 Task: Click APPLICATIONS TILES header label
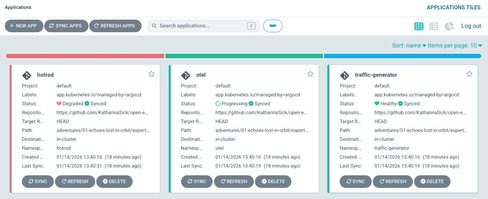pos(454,7)
